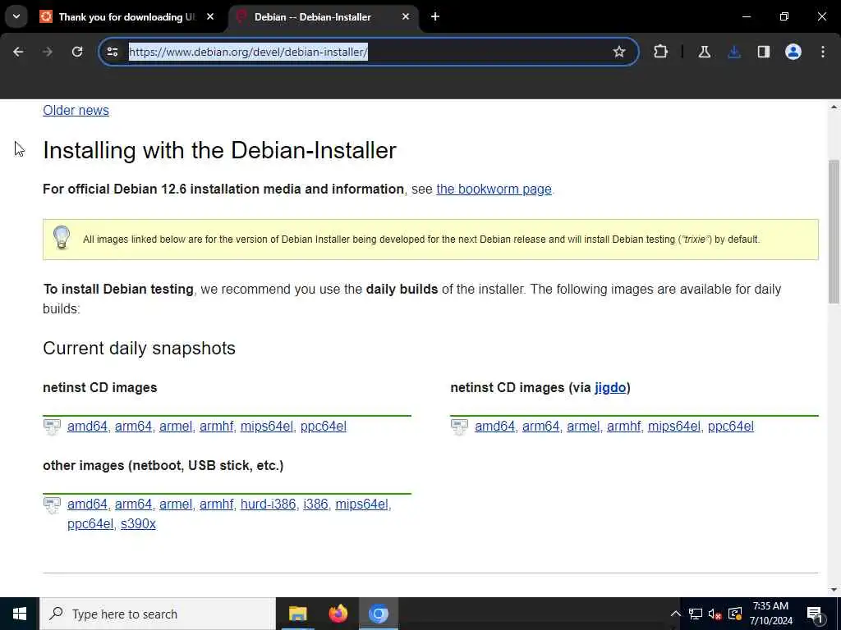Open i386 other images link

coord(315,504)
